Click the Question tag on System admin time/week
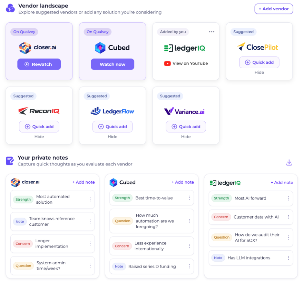 coord(23,266)
